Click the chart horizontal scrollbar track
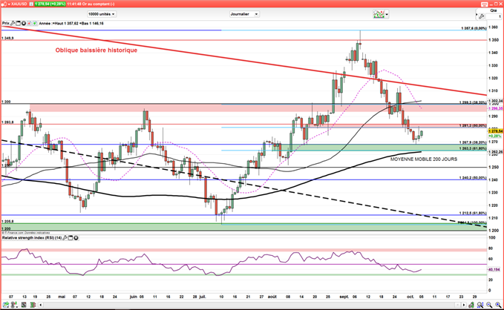 (x=249, y=305)
